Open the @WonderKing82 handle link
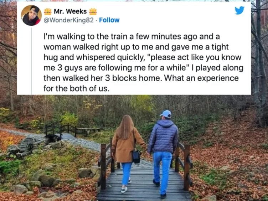Screen dimensions: 268x201 pyautogui.click(x=69, y=20)
